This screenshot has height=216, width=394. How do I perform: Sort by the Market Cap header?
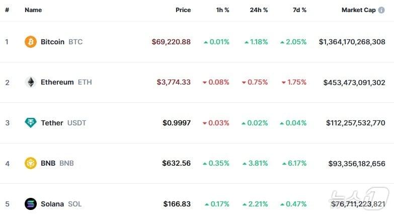click(x=358, y=10)
